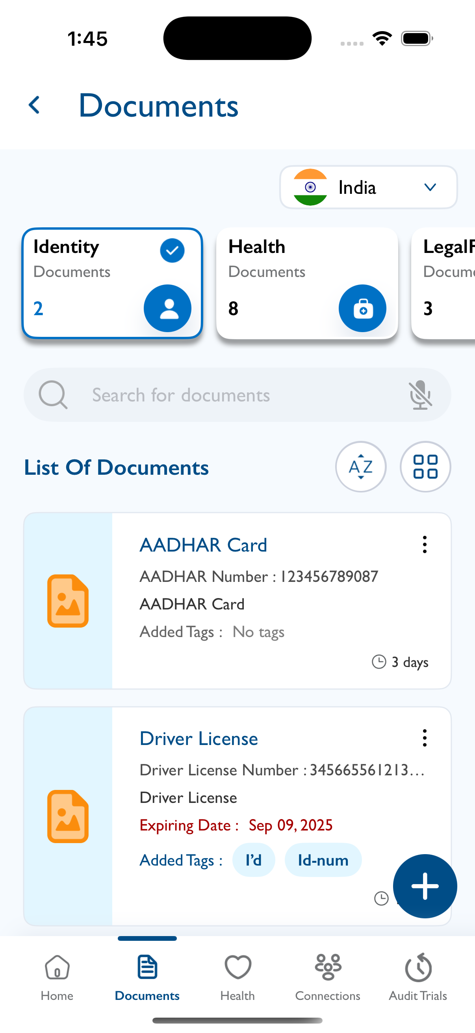This screenshot has width=475, height=1033.
Task: Open the Documents bottom tab
Action: coord(147,978)
